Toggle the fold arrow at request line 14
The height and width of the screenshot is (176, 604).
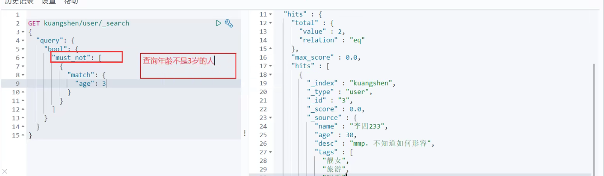tap(23, 126)
